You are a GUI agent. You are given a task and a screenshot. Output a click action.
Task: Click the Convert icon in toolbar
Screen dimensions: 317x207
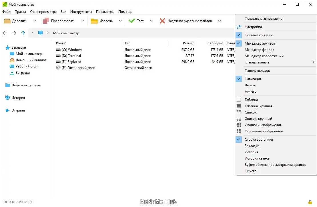click(46, 21)
